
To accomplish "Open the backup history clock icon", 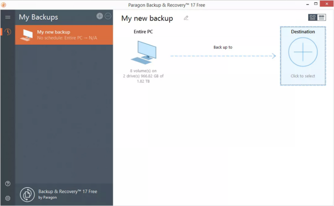I will [8, 32].
